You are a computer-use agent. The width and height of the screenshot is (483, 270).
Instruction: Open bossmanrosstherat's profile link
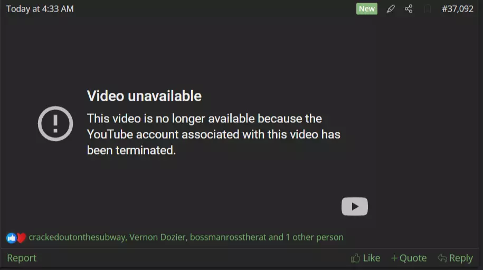(x=228, y=237)
